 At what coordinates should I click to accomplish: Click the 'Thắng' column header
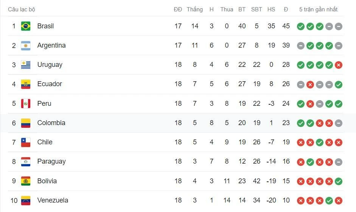click(194, 9)
